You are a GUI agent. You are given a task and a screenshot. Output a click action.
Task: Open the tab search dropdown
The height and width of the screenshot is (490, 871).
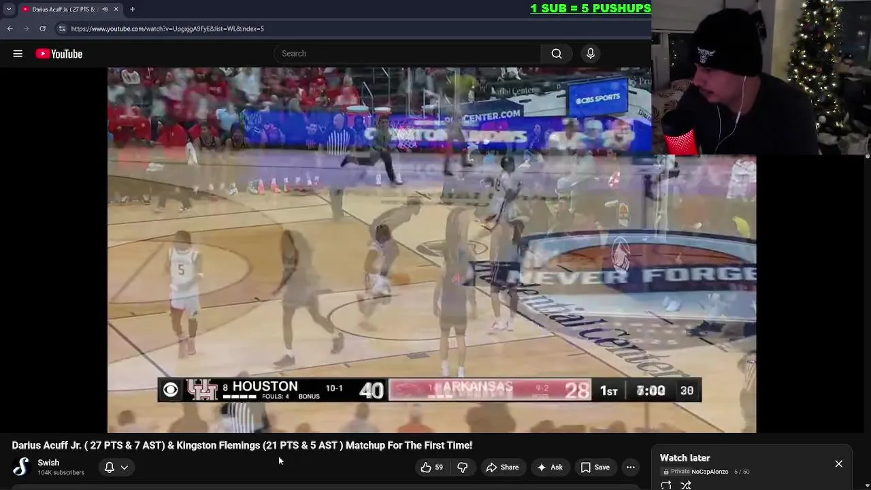pos(9,9)
